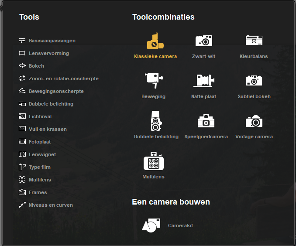Select the Bokeh tool icon

pyautogui.click(x=22, y=66)
